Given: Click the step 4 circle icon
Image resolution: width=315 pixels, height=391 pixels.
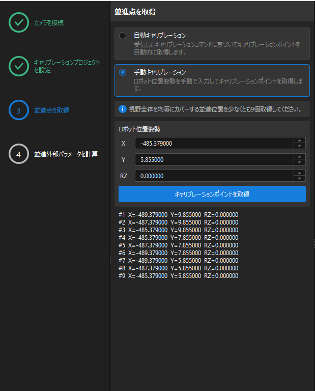Looking at the screenshot, I should tap(19, 154).
